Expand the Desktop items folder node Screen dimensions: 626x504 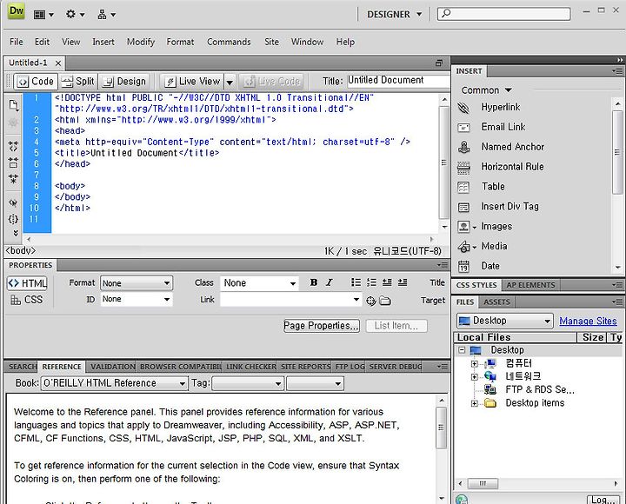pyautogui.click(x=475, y=403)
